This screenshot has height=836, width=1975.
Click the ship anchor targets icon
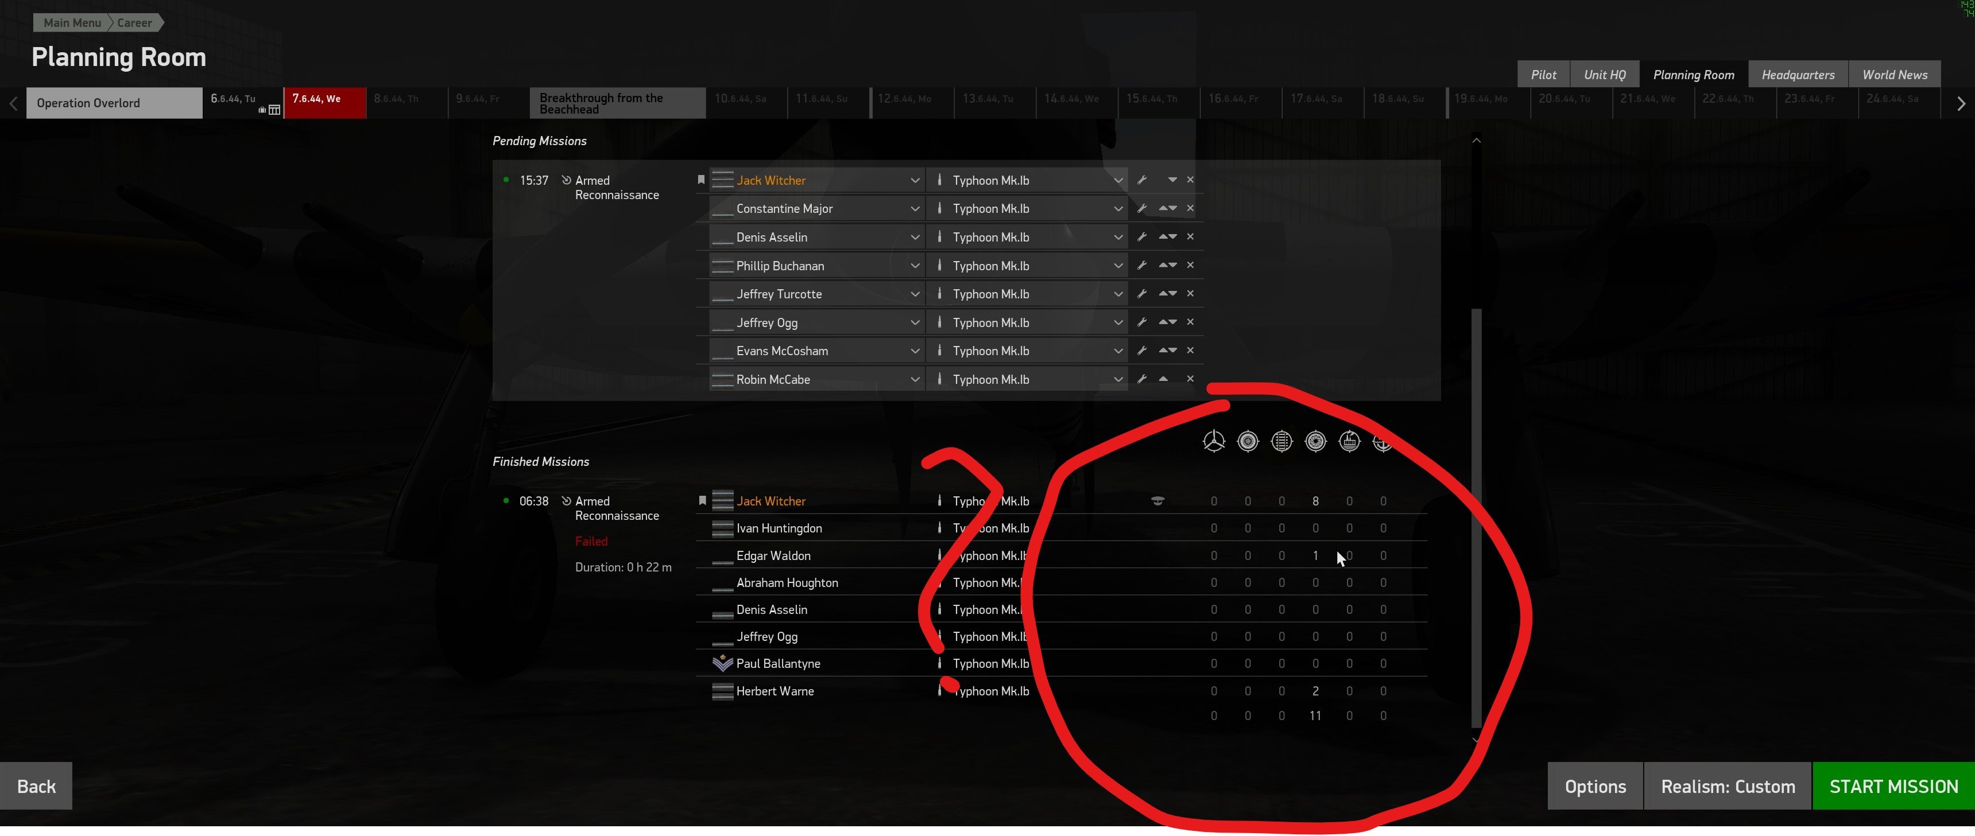pyautogui.click(x=1382, y=442)
